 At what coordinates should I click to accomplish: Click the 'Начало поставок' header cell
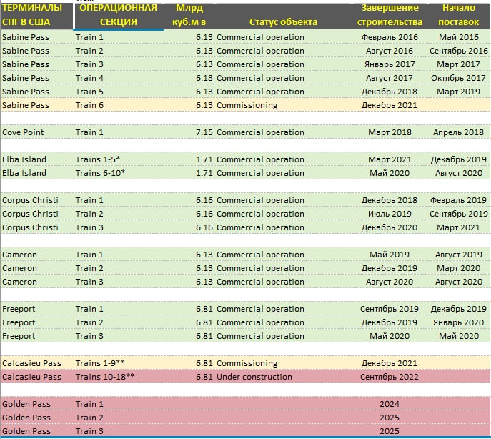pyautogui.click(x=458, y=15)
